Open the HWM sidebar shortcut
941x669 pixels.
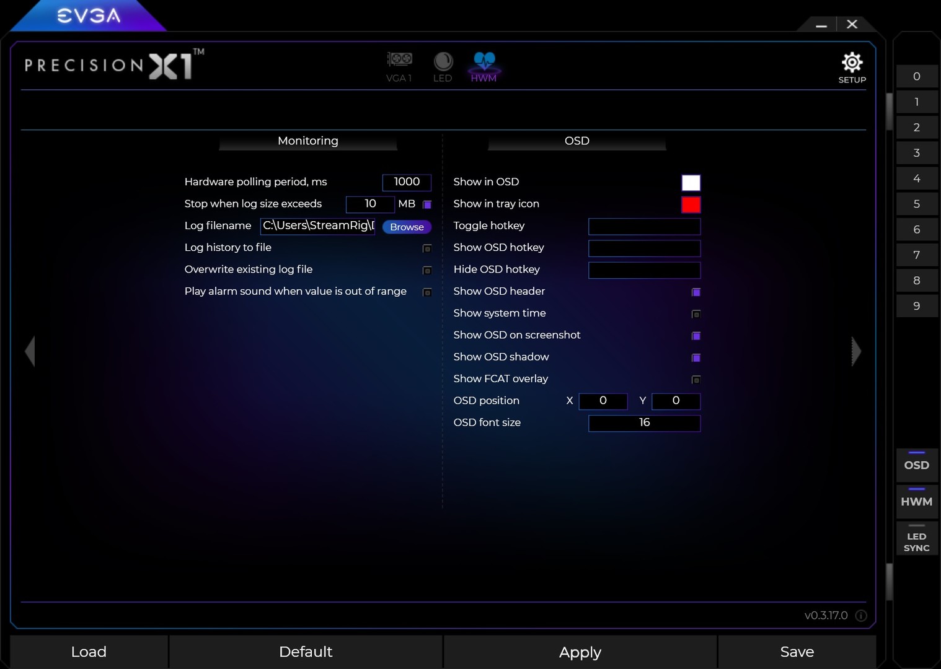click(x=917, y=502)
